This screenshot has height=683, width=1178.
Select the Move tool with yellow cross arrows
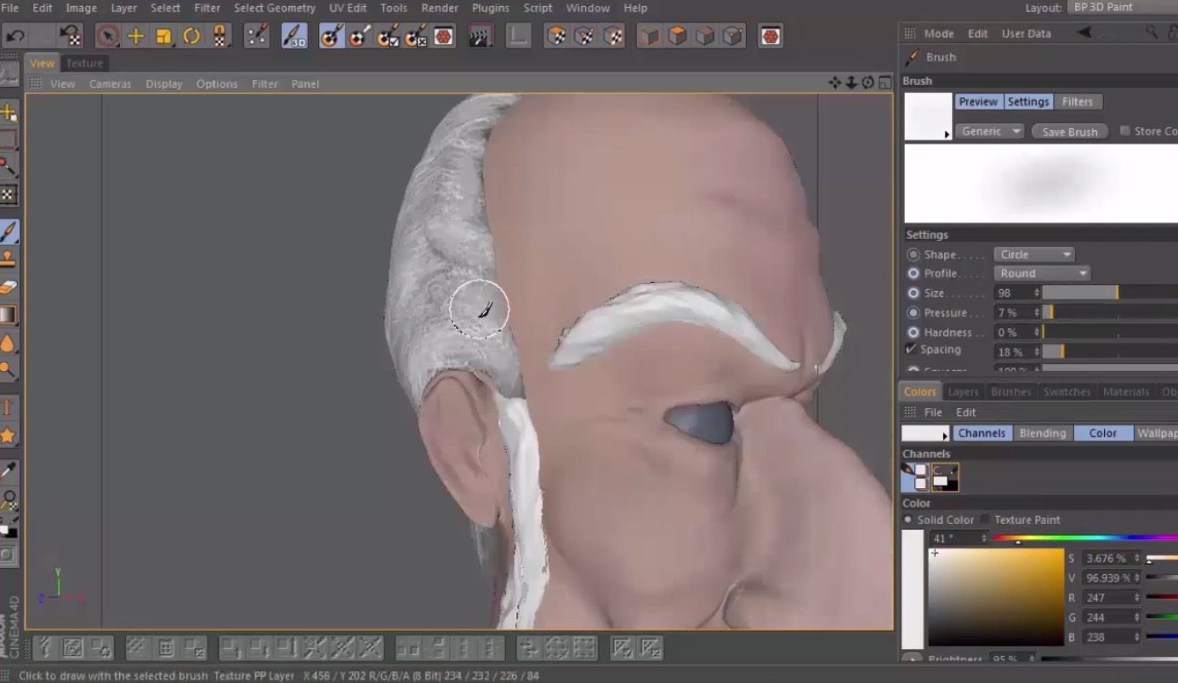(x=135, y=37)
